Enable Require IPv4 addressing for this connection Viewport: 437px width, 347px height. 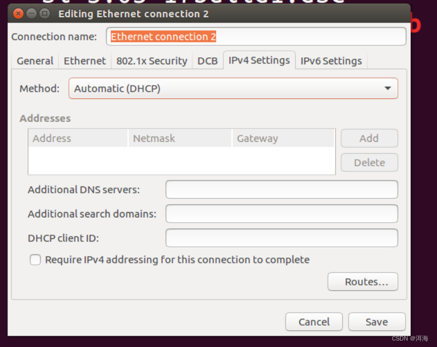(35, 260)
